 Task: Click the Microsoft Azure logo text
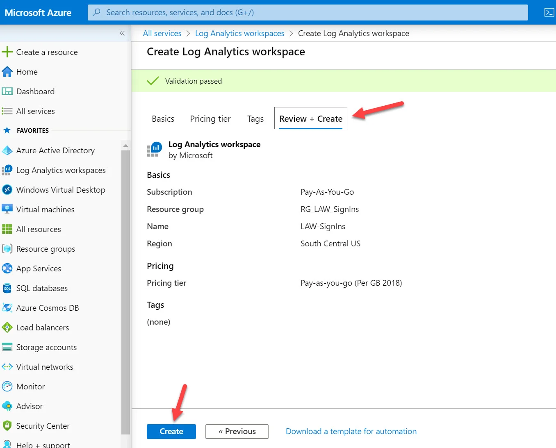pos(38,13)
